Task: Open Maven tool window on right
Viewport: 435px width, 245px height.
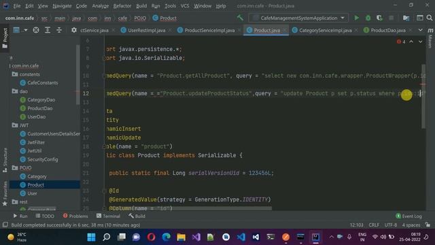Action: click(430, 37)
